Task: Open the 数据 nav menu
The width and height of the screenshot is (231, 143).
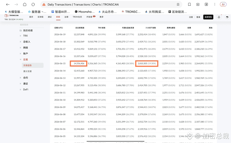Action: click(58, 17)
